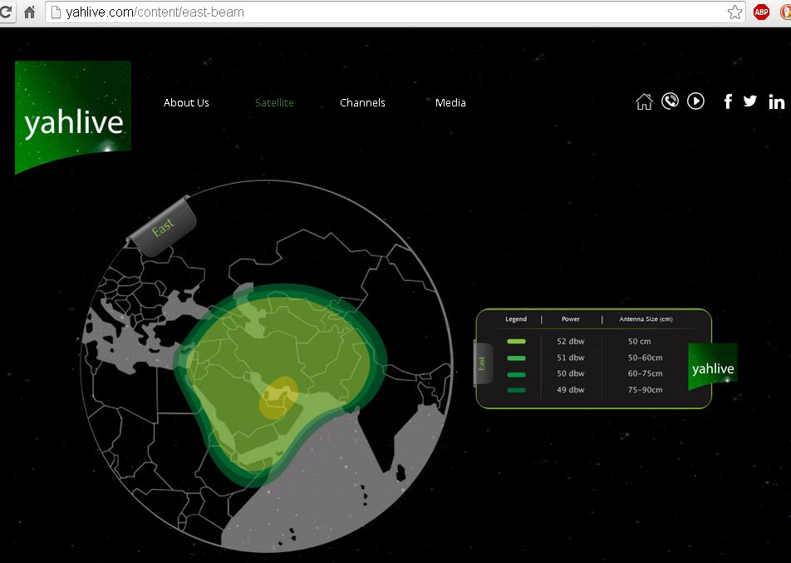The width and height of the screenshot is (791, 563).
Task: Click the 49 dbw legend color bar
Action: pos(516,390)
